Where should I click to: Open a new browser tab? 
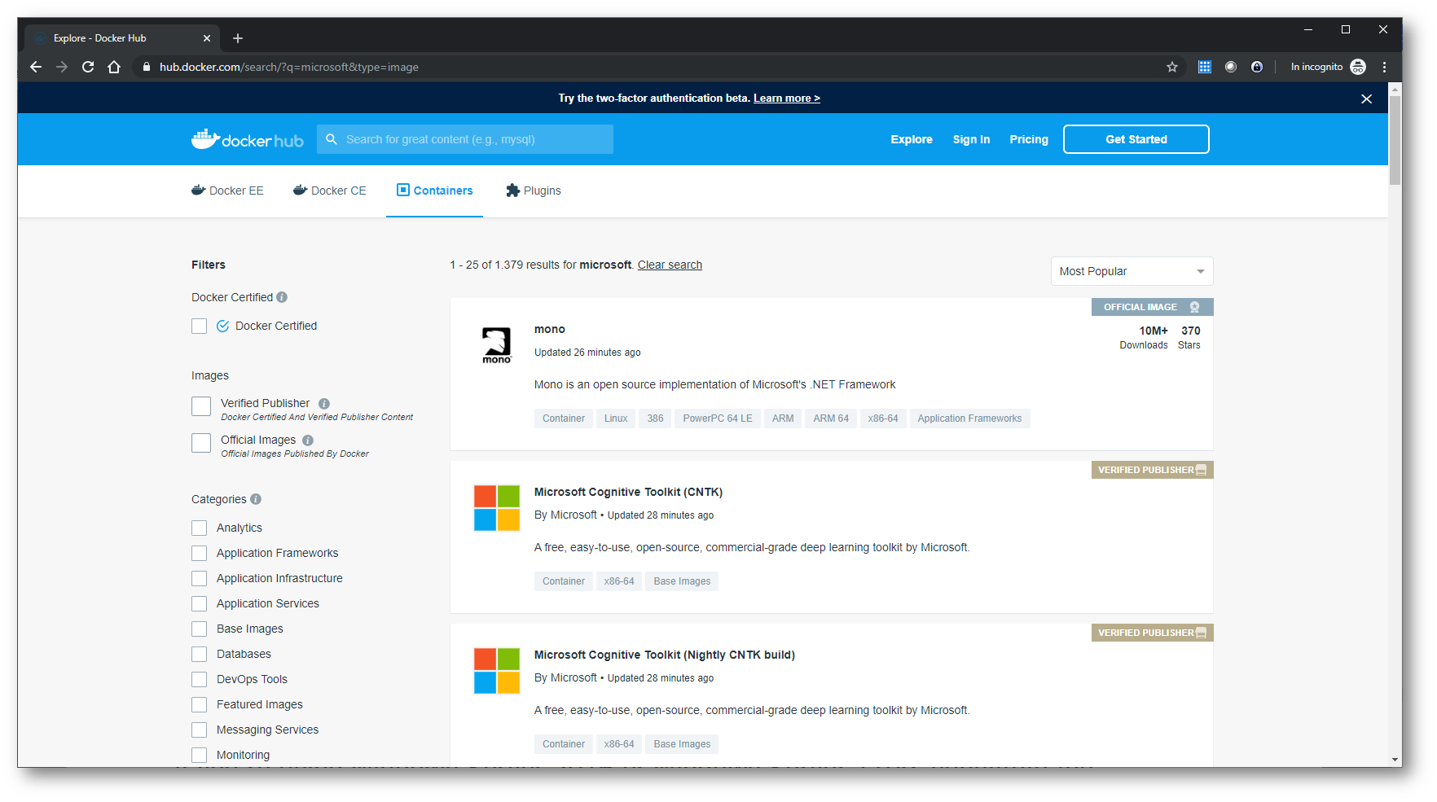238,38
